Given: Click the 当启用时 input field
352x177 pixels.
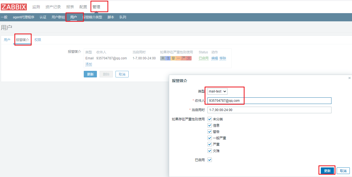Looking at the screenshot, I should click(269, 110).
